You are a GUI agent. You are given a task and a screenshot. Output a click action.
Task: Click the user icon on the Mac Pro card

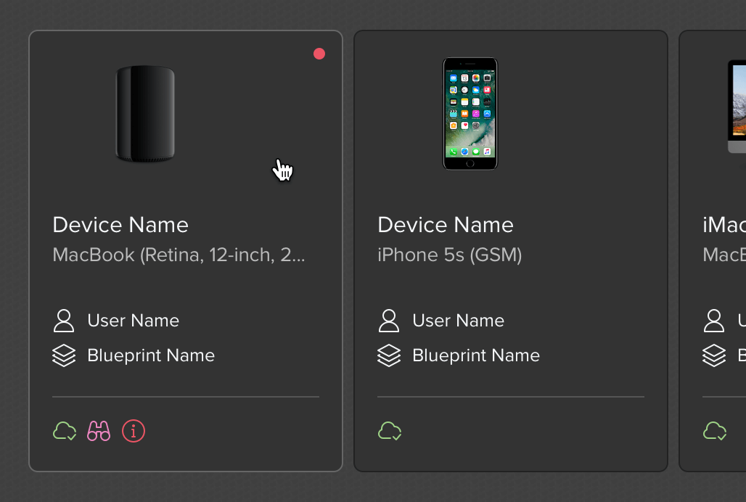tap(64, 321)
